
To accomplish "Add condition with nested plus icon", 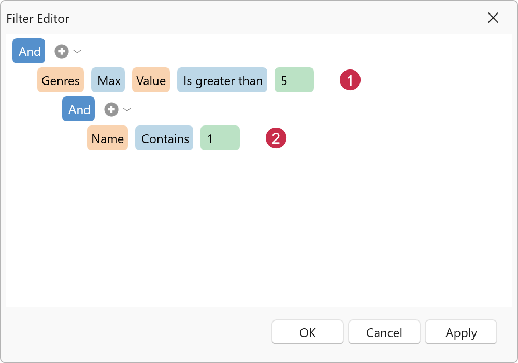I will click(x=111, y=109).
